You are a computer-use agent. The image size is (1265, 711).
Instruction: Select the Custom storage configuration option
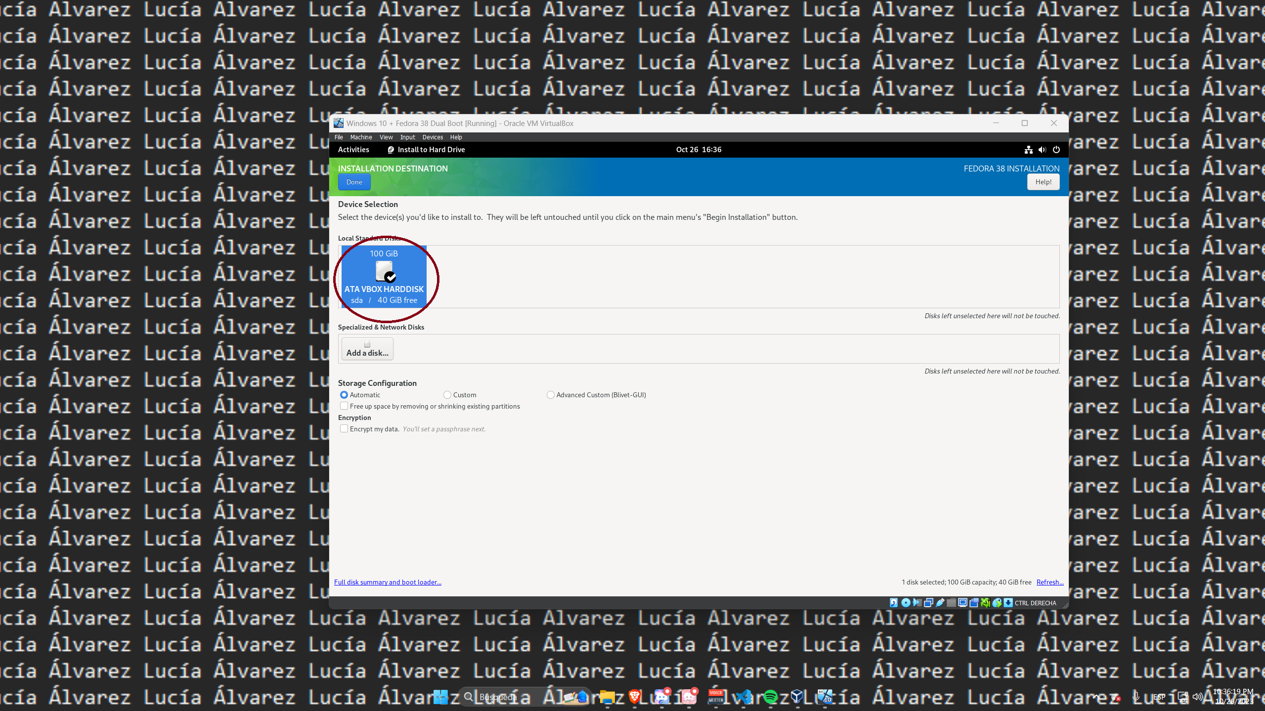[x=447, y=395]
